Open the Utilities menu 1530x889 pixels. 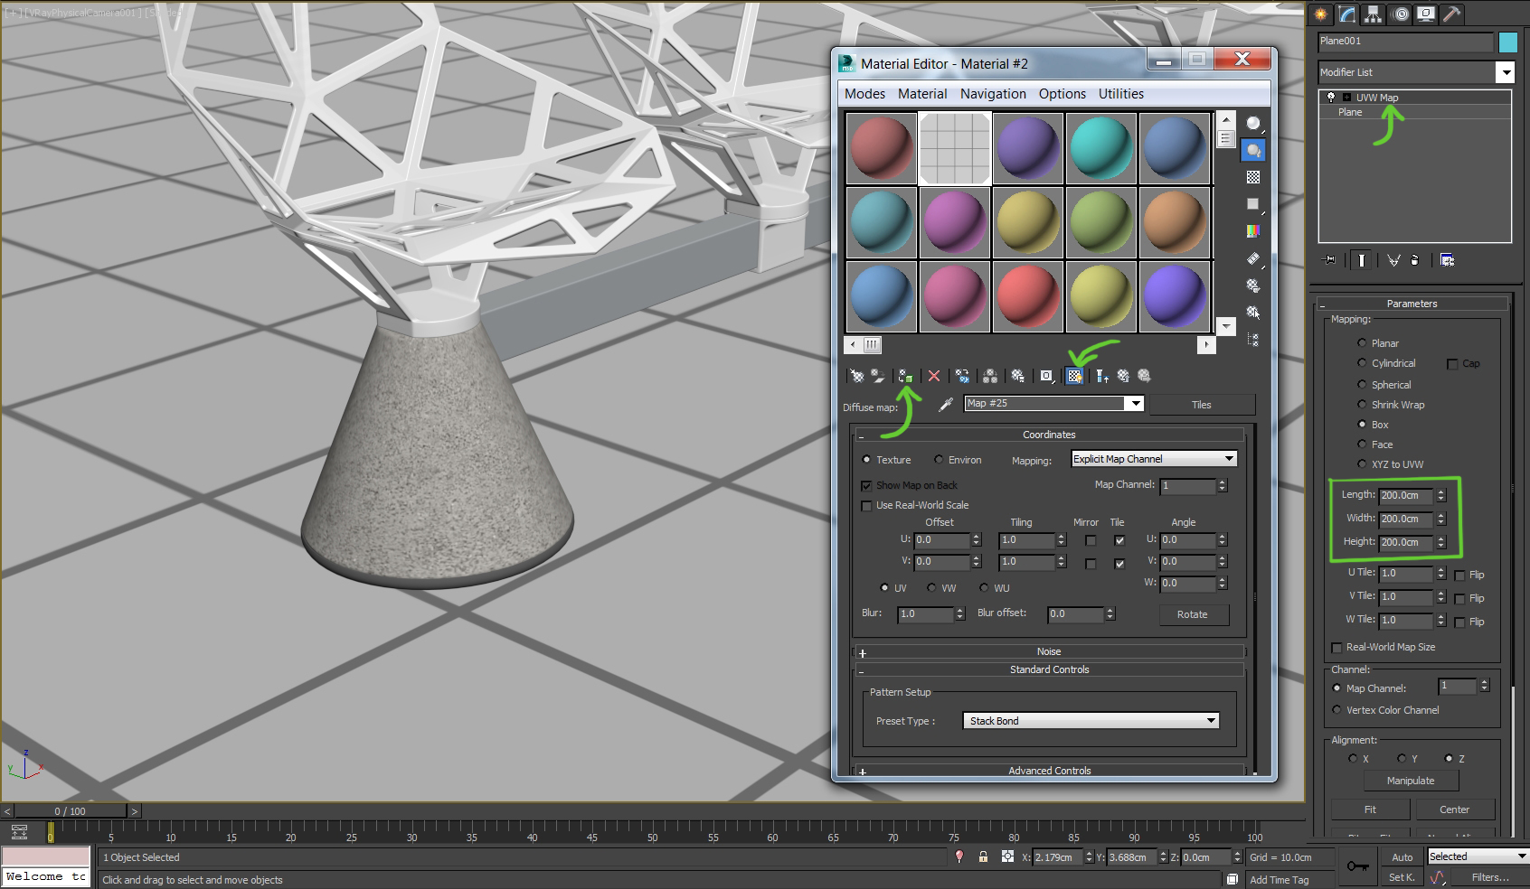(x=1119, y=93)
